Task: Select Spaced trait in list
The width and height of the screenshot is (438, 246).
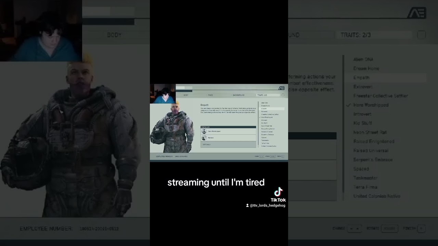Action: tap(264, 137)
